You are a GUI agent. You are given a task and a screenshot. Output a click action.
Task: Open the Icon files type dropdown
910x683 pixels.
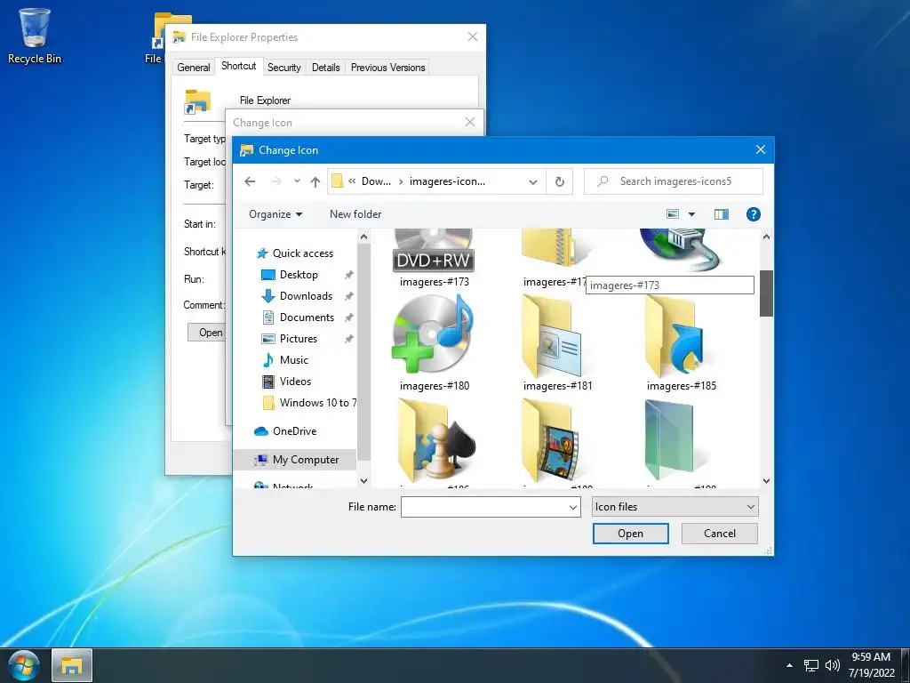coord(675,507)
